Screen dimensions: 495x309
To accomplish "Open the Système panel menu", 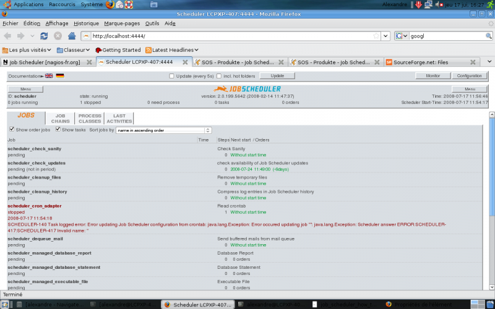I will click(92, 4).
